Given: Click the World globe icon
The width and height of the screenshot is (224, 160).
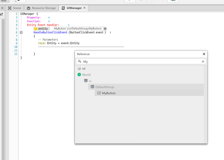Looking at the screenshot, I should click(x=79, y=74).
